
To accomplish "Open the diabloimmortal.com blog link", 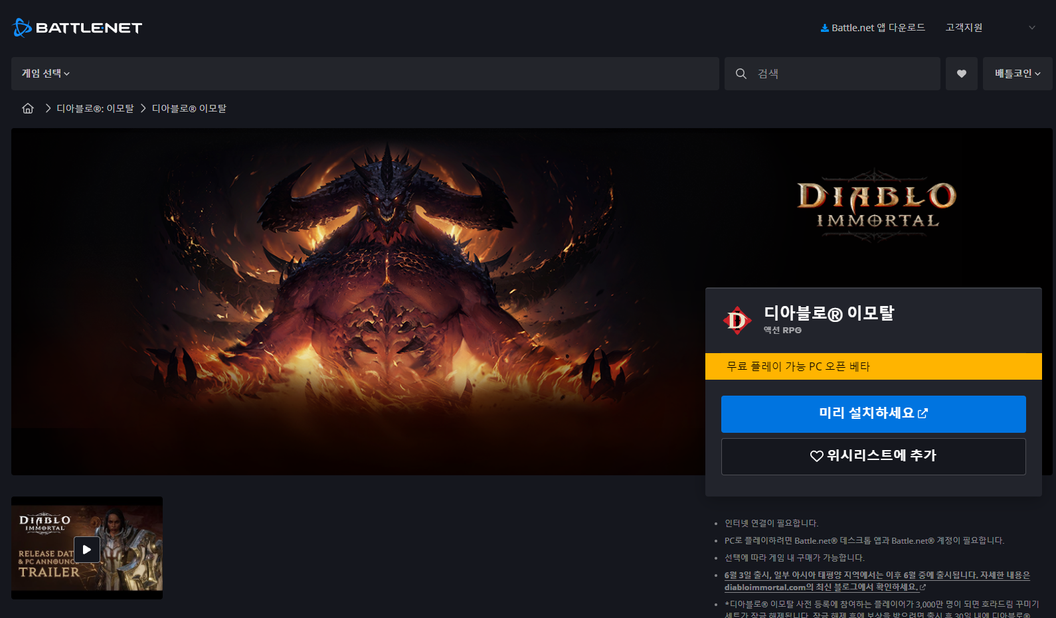I will [x=877, y=581].
